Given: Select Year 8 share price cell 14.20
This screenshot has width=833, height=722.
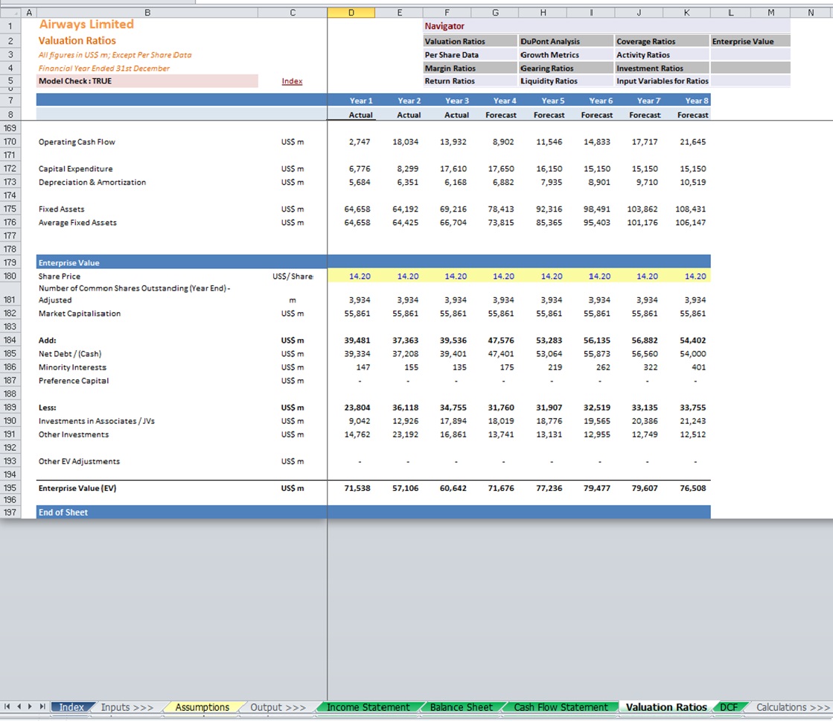Looking at the screenshot, I should pos(686,276).
